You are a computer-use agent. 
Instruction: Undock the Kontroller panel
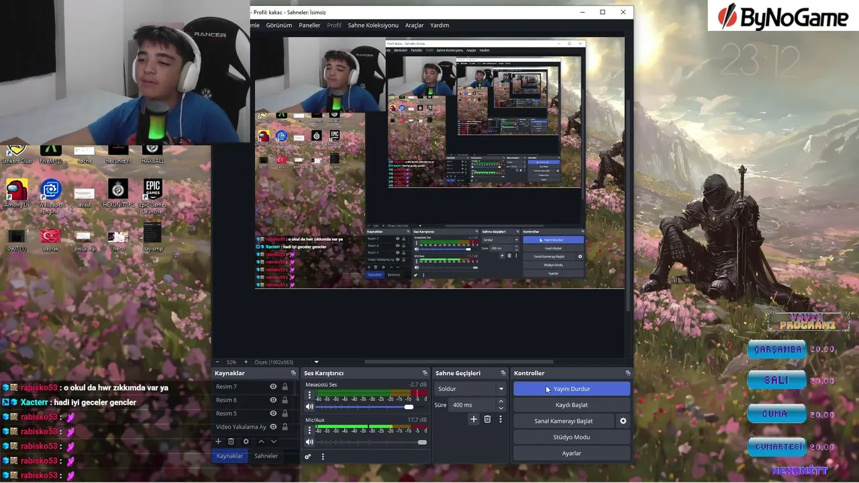628,373
